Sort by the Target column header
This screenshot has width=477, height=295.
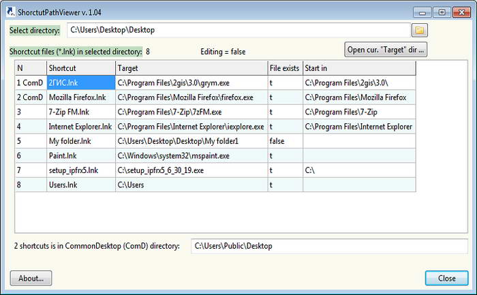[191, 68]
